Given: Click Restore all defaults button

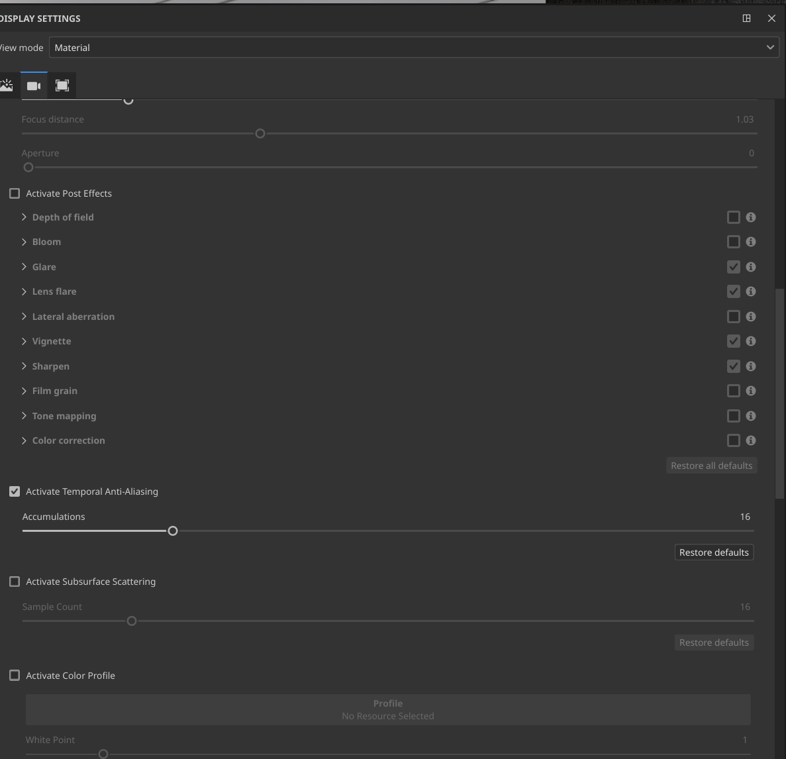Looking at the screenshot, I should 711,465.
